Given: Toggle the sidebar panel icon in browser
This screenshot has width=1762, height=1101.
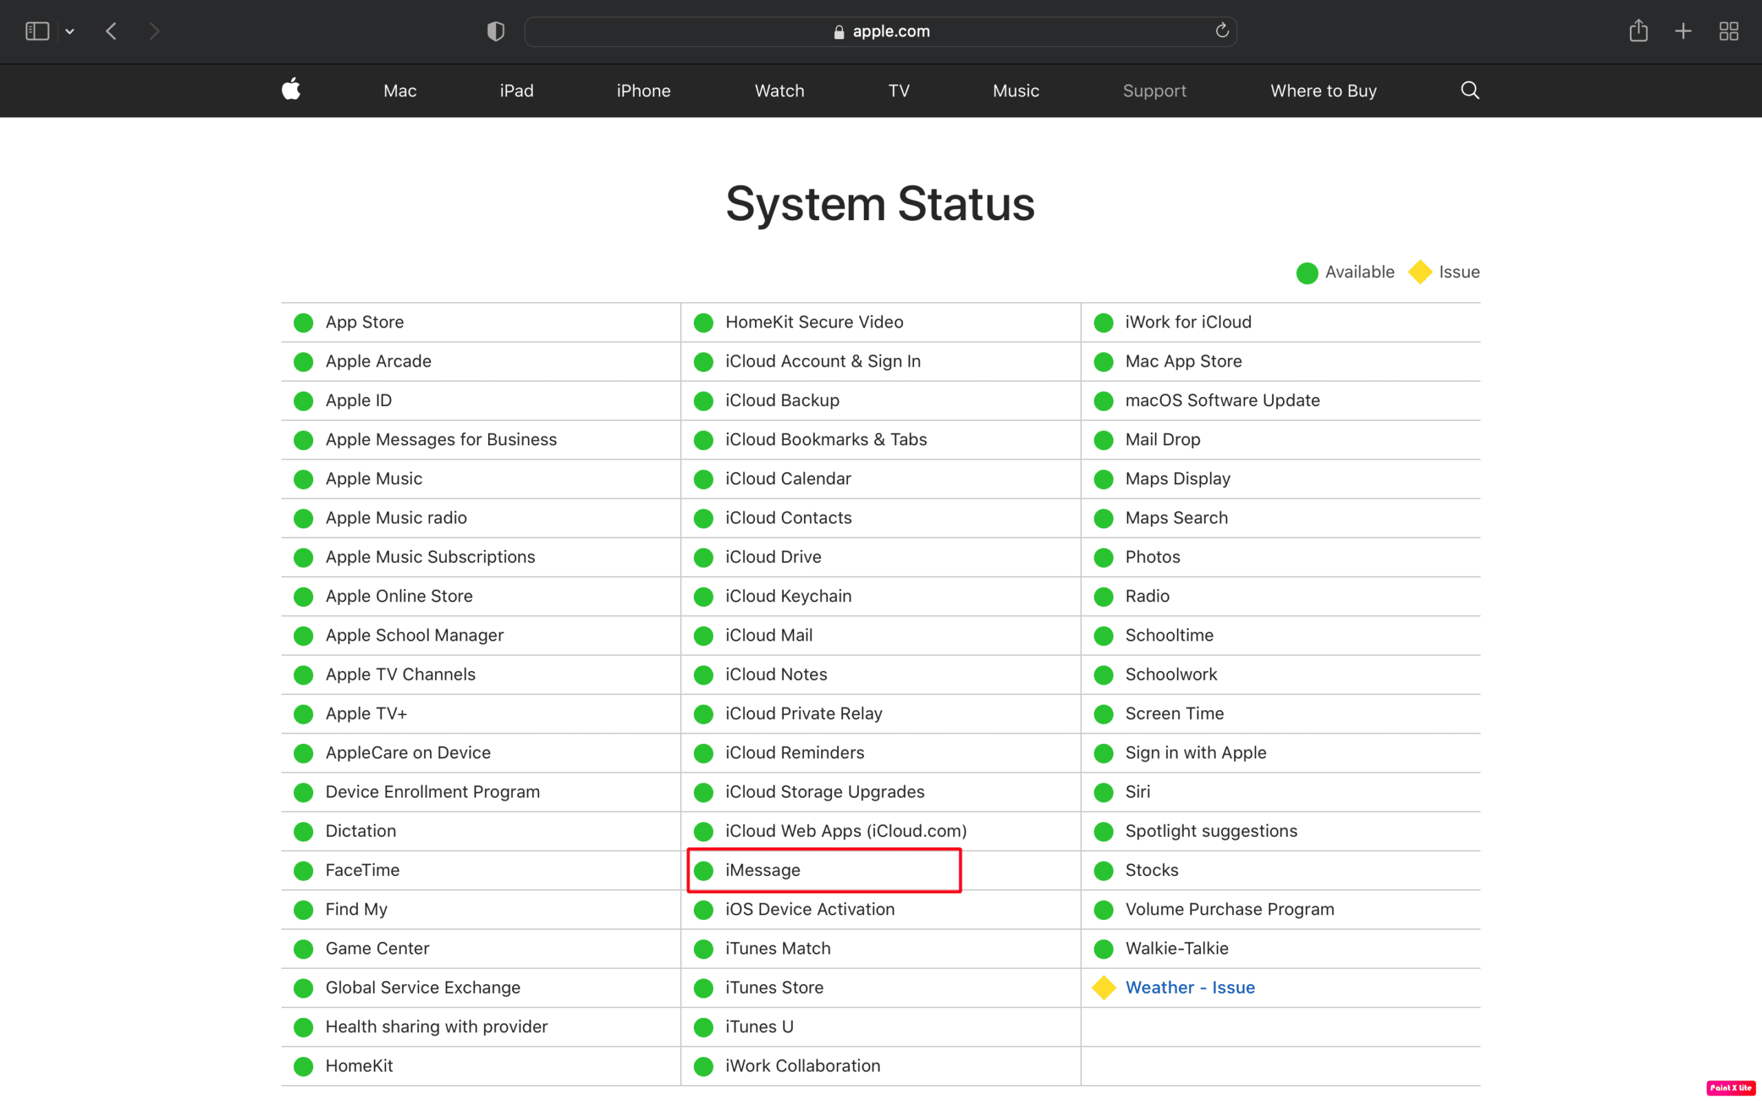Looking at the screenshot, I should click(36, 30).
